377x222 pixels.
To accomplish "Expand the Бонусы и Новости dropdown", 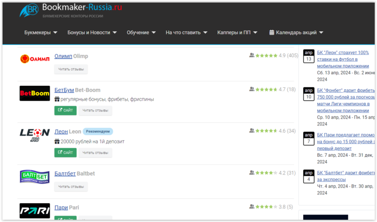I will pyautogui.click(x=92, y=32).
